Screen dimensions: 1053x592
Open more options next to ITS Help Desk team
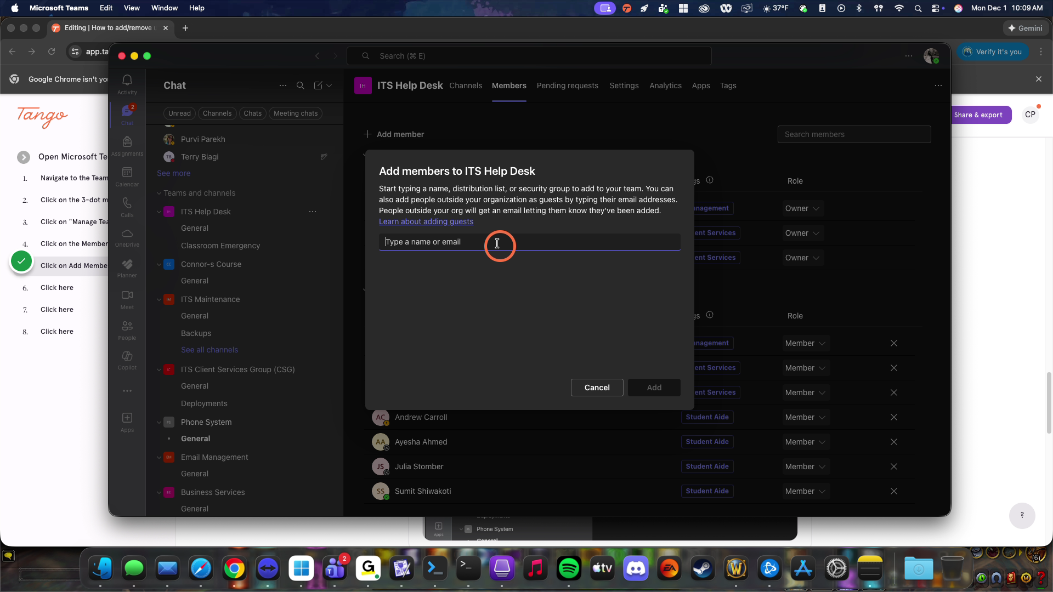tap(313, 212)
